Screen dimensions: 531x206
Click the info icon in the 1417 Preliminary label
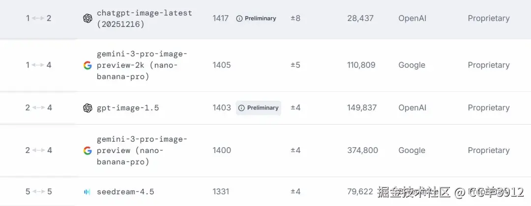click(x=239, y=19)
